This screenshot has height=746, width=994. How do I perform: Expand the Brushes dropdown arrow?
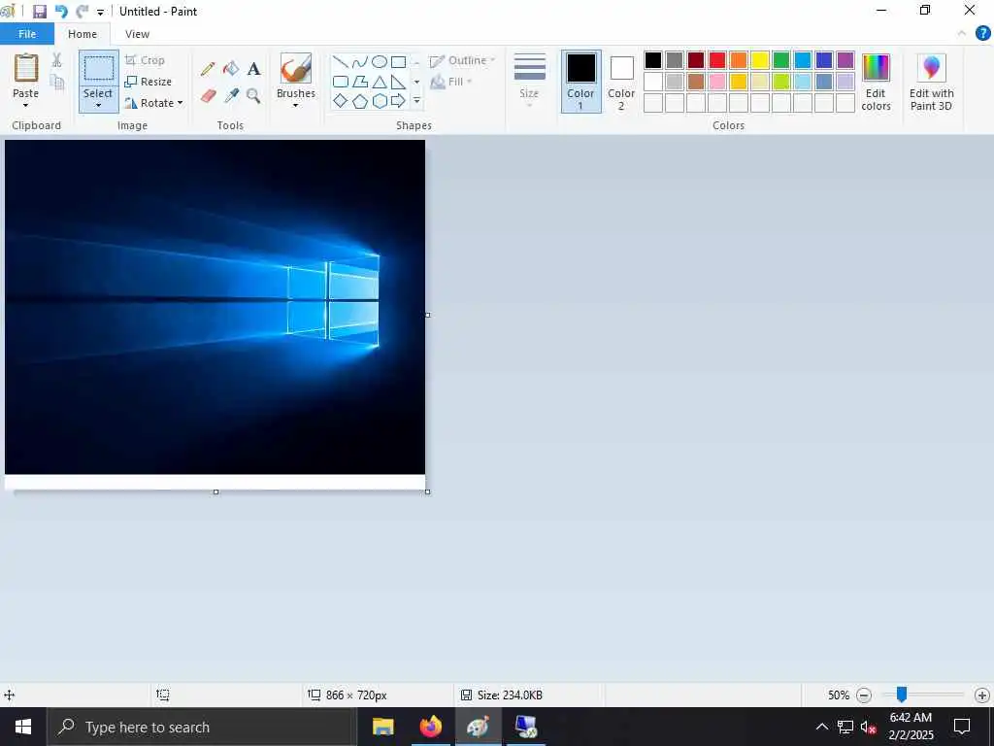tap(295, 99)
